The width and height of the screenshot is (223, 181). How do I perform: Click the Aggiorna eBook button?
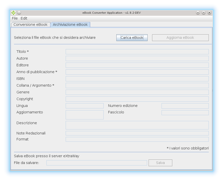tap(180, 38)
